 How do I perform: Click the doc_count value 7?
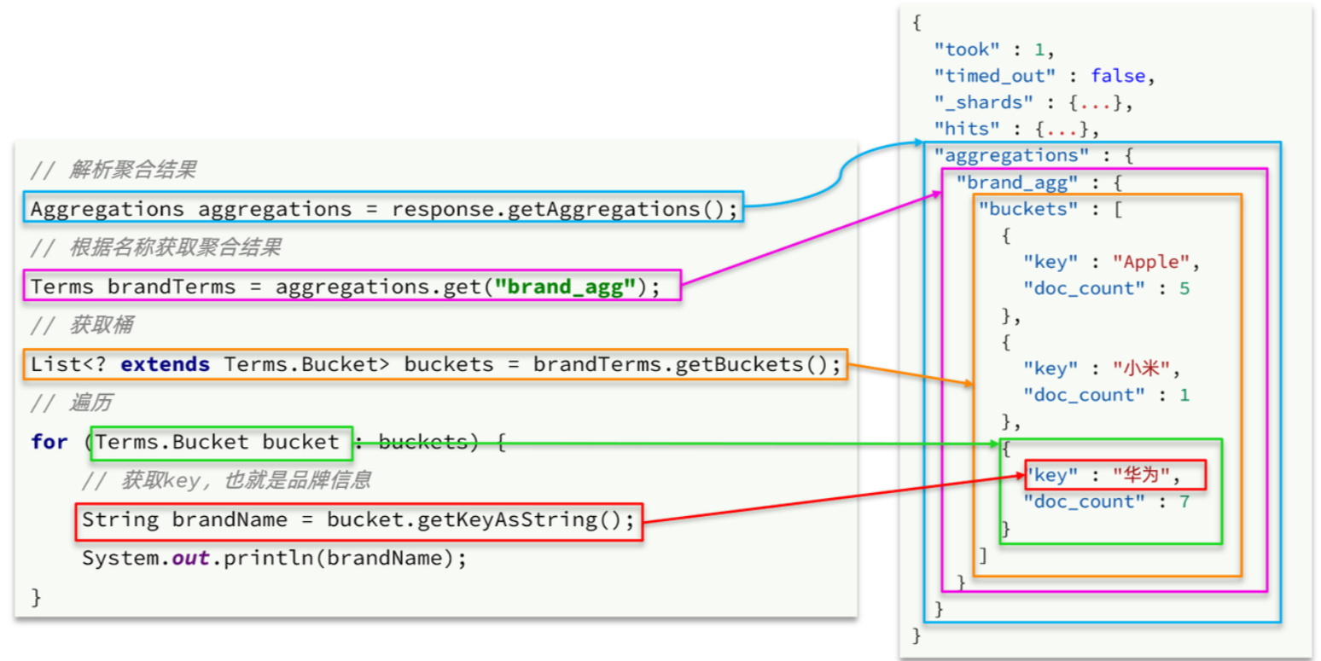click(x=1184, y=502)
